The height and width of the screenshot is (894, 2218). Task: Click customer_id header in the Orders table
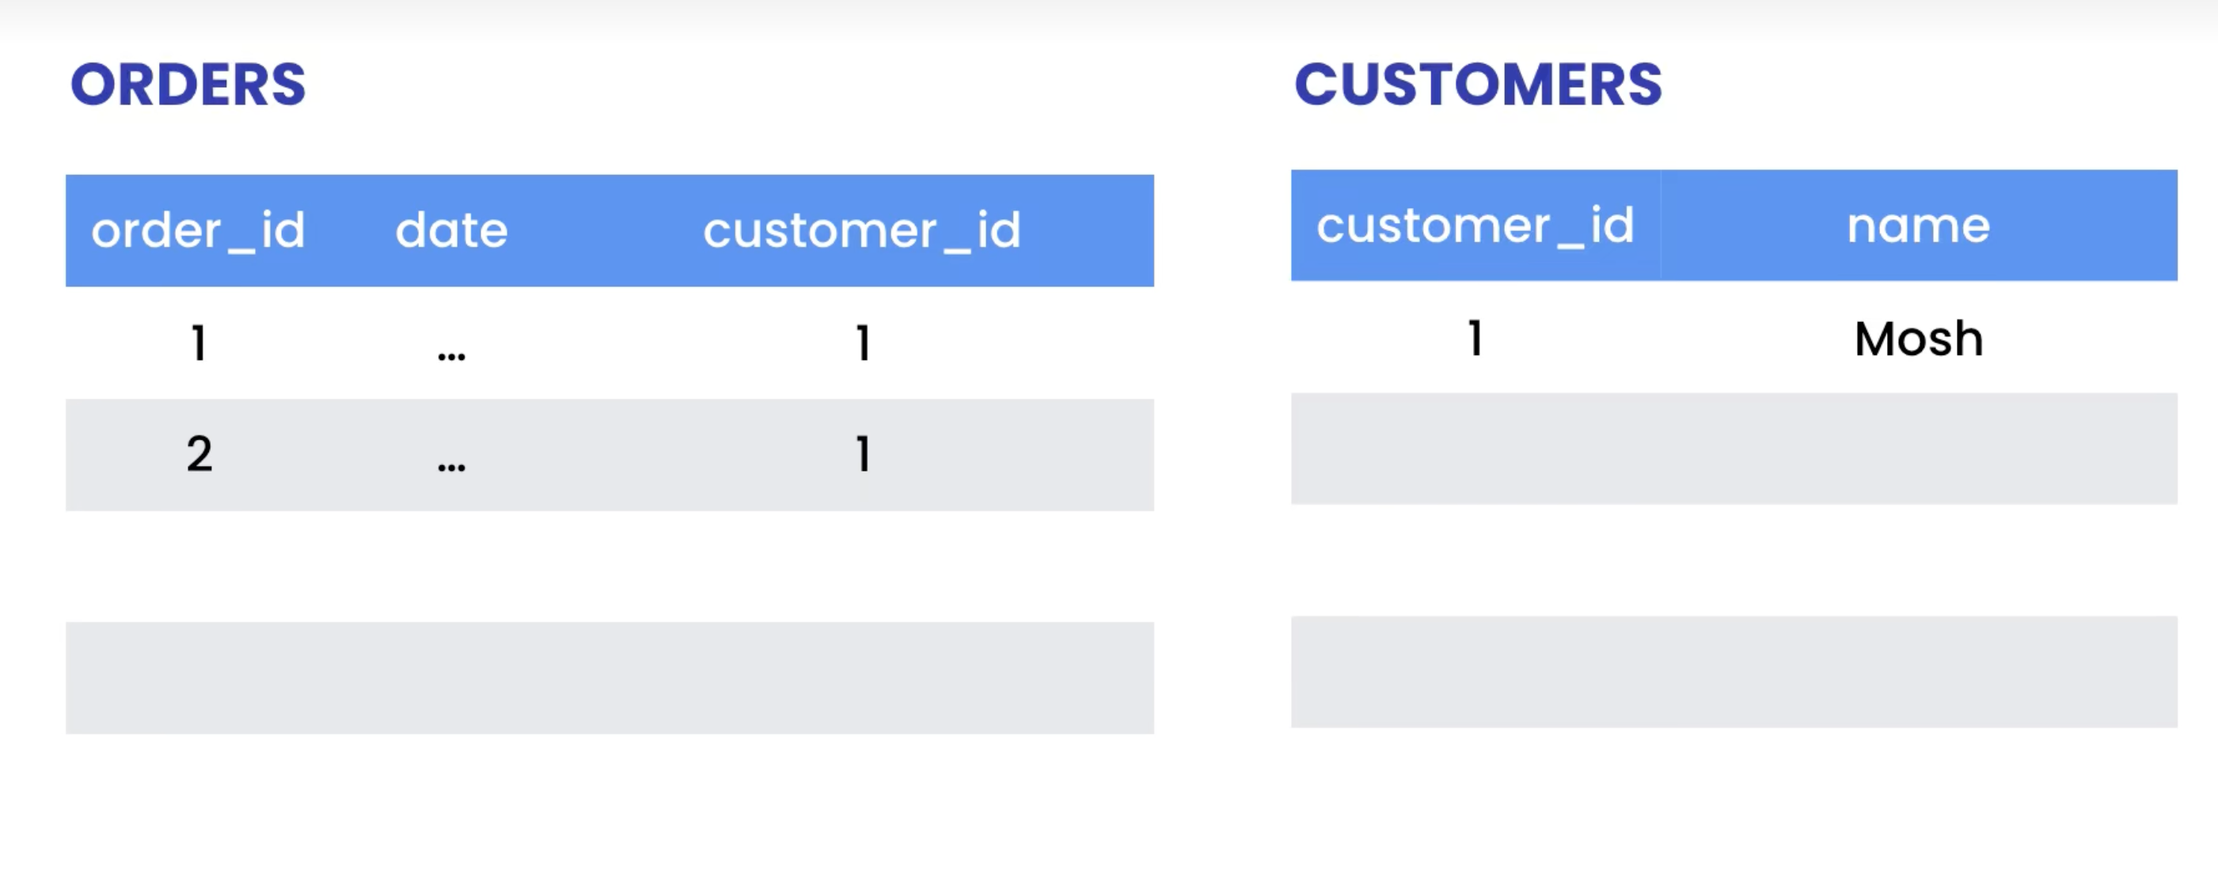click(862, 230)
